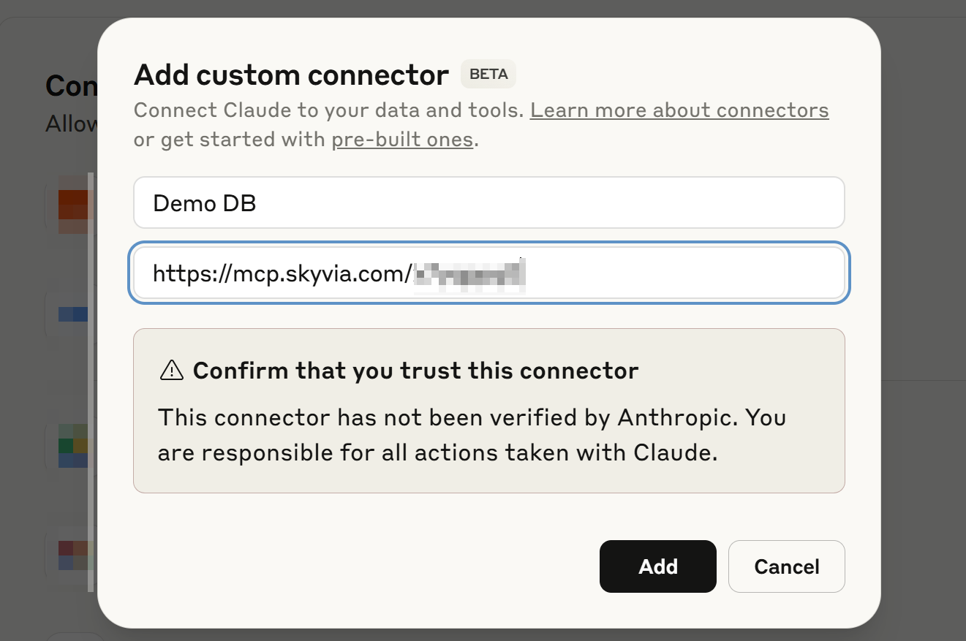Viewport: 966px width, 641px height.
Task: Click the Add custom connector heading
Action: point(291,75)
